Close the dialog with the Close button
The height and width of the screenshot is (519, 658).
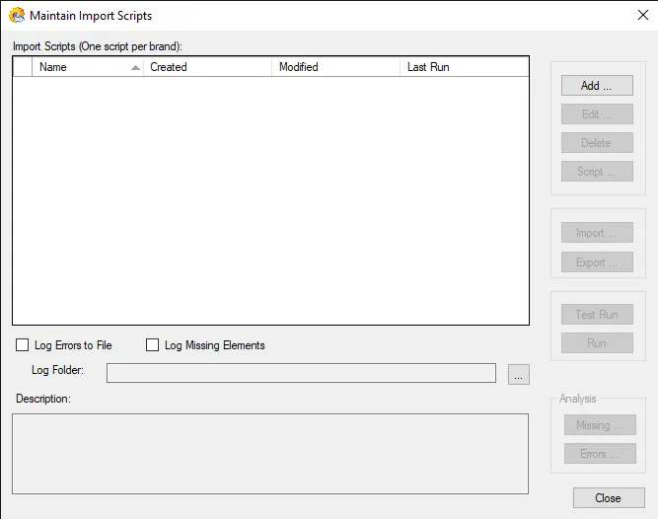[609, 498]
